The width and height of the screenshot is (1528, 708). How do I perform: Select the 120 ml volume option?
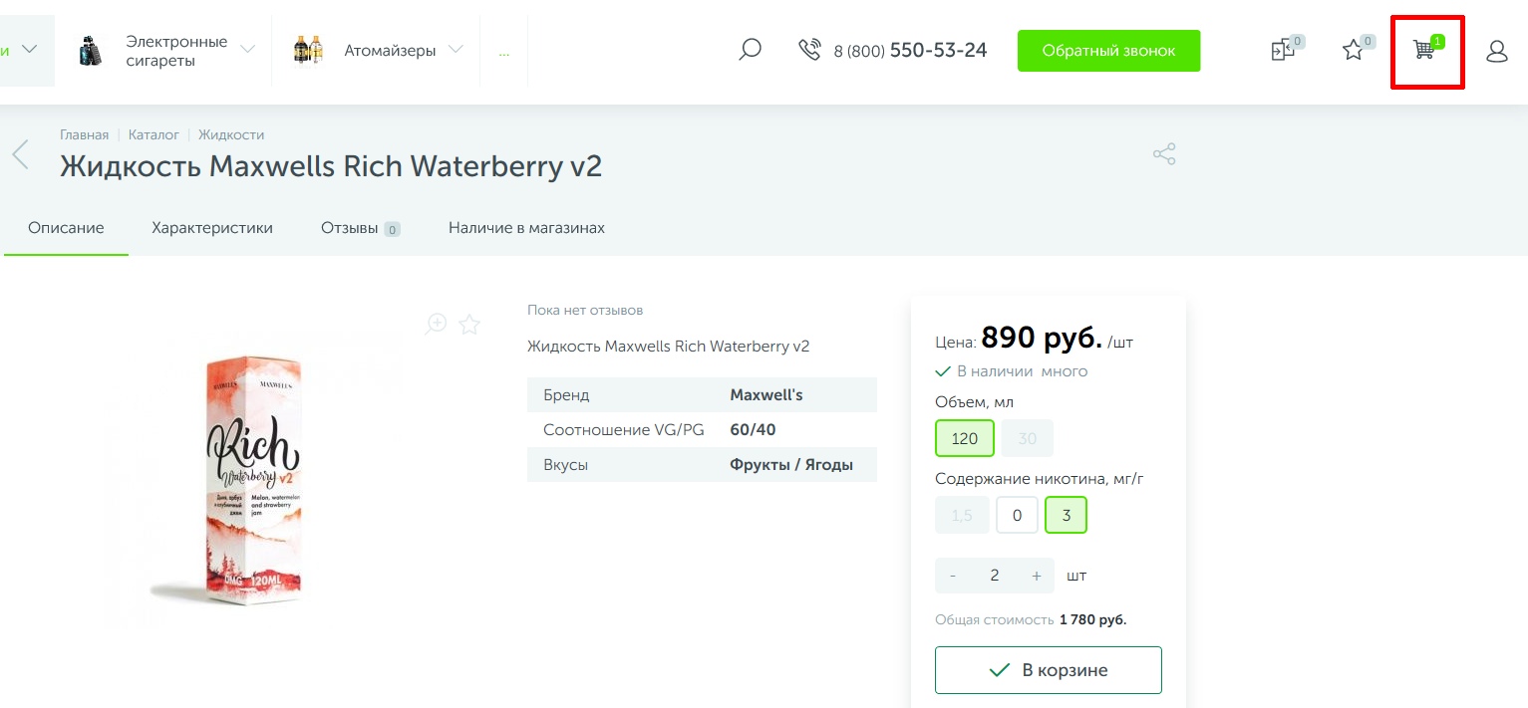(x=965, y=438)
